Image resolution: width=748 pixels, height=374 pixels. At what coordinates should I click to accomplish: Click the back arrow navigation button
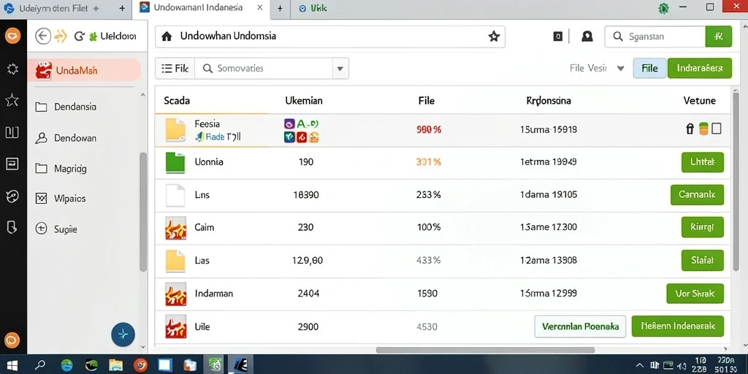pos(43,36)
